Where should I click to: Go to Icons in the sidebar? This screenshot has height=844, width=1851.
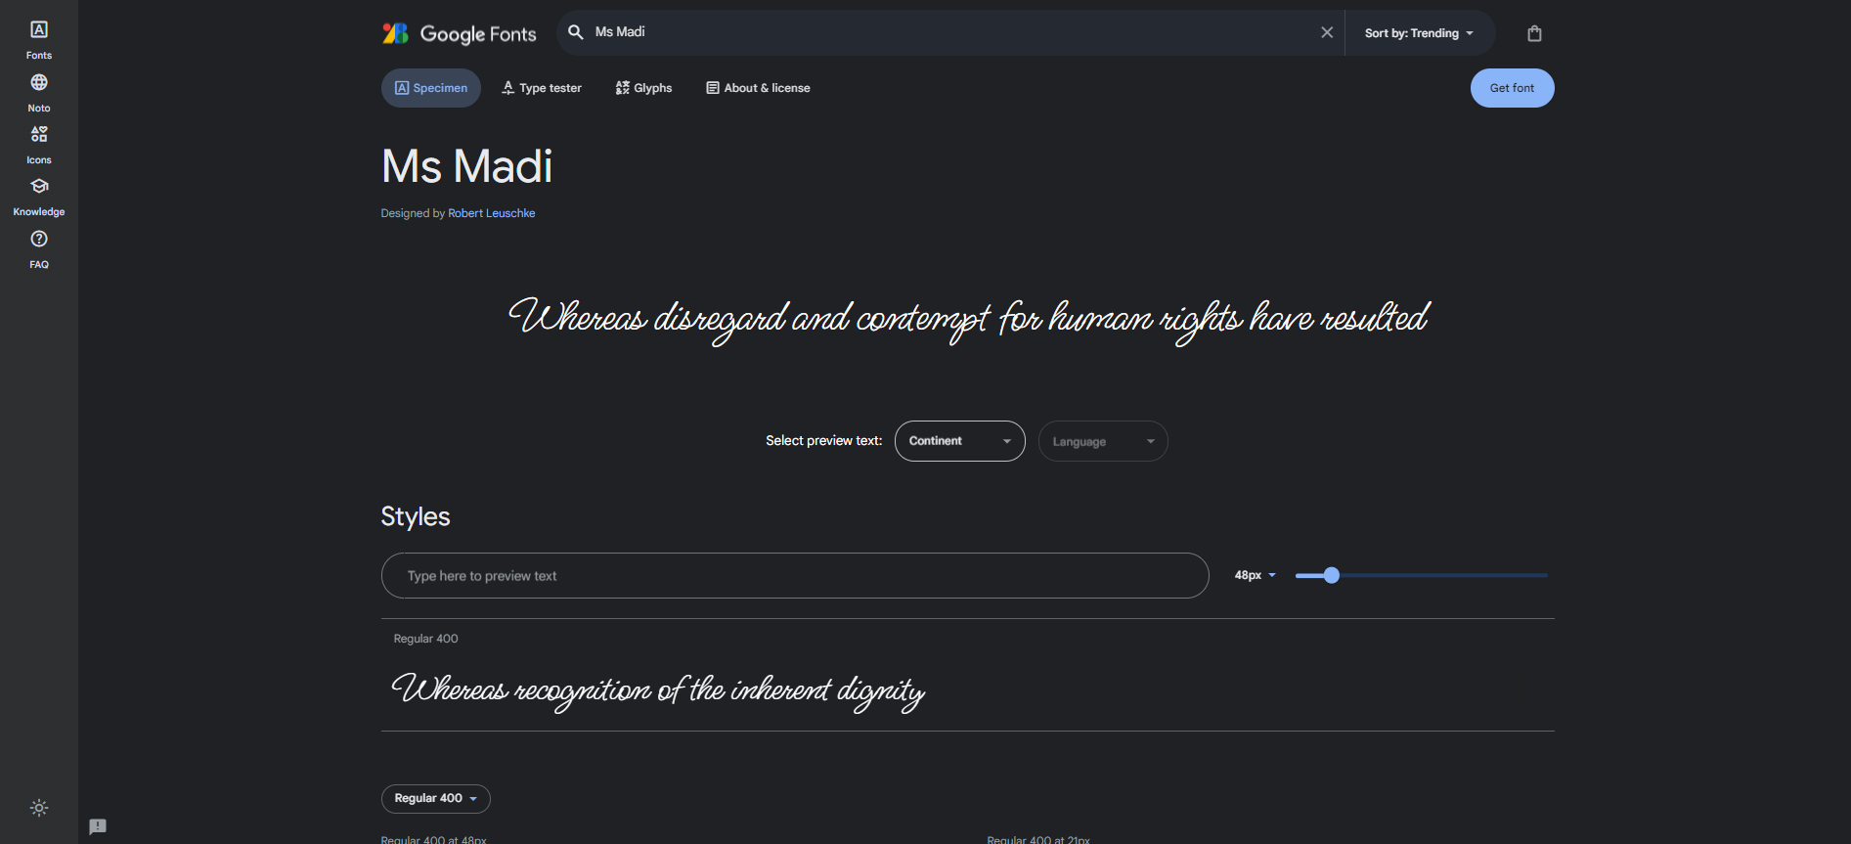(x=39, y=145)
